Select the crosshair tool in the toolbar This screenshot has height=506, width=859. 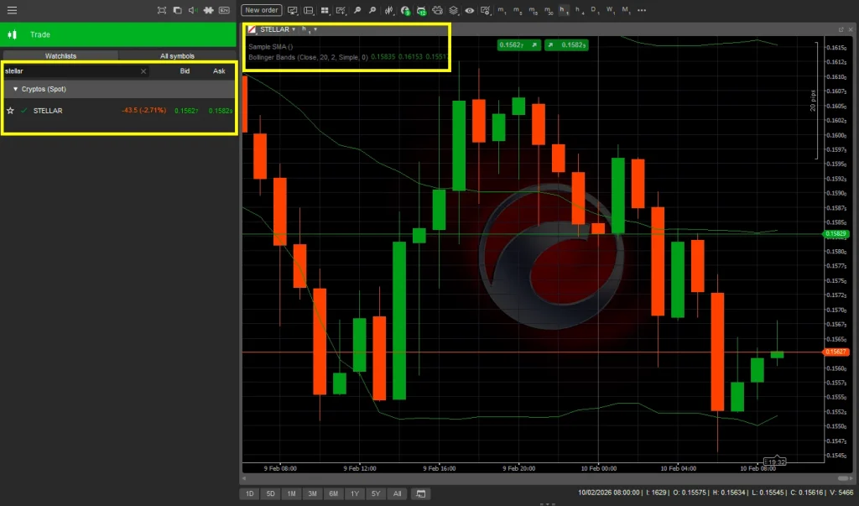coord(209,10)
